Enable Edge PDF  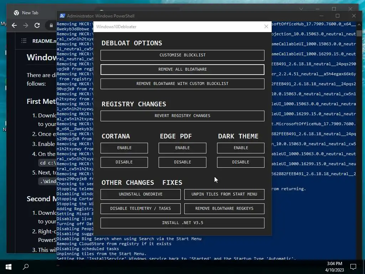[182, 148]
